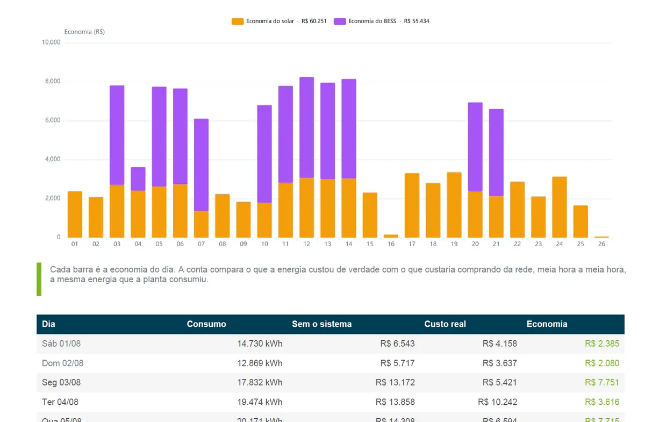Click the green R$ 3.616 savings value
645x422 pixels.
(x=602, y=402)
